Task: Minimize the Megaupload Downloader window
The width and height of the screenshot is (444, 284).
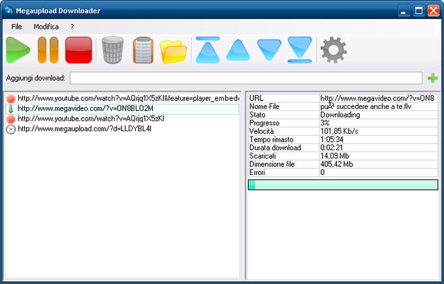Action: tap(404, 10)
